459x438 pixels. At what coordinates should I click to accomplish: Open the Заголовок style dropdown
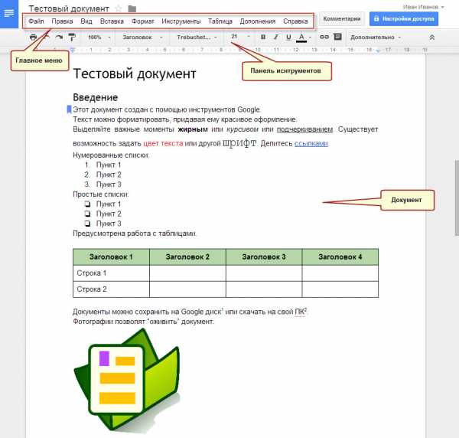pos(142,38)
